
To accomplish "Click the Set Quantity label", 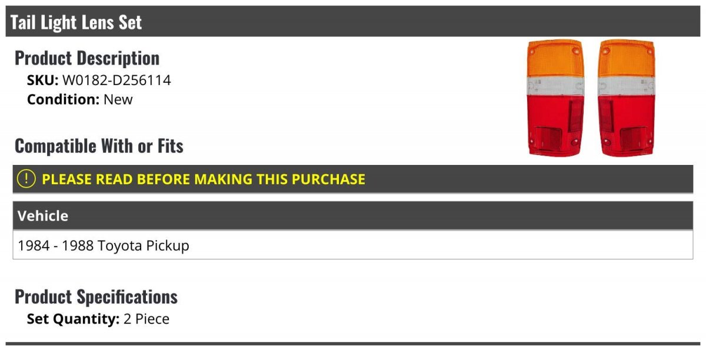I will pyautogui.click(x=74, y=319).
